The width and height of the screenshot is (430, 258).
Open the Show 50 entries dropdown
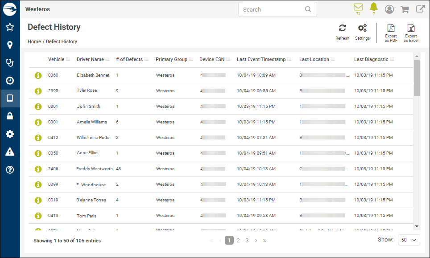point(409,240)
